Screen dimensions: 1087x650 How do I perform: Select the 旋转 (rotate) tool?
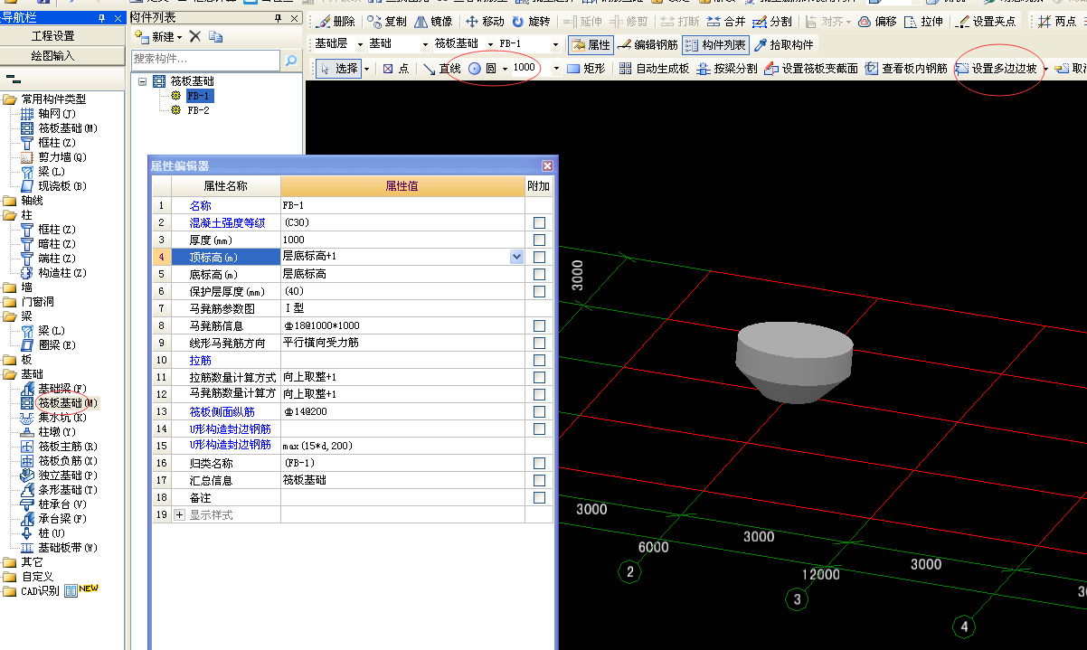(x=531, y=22)
